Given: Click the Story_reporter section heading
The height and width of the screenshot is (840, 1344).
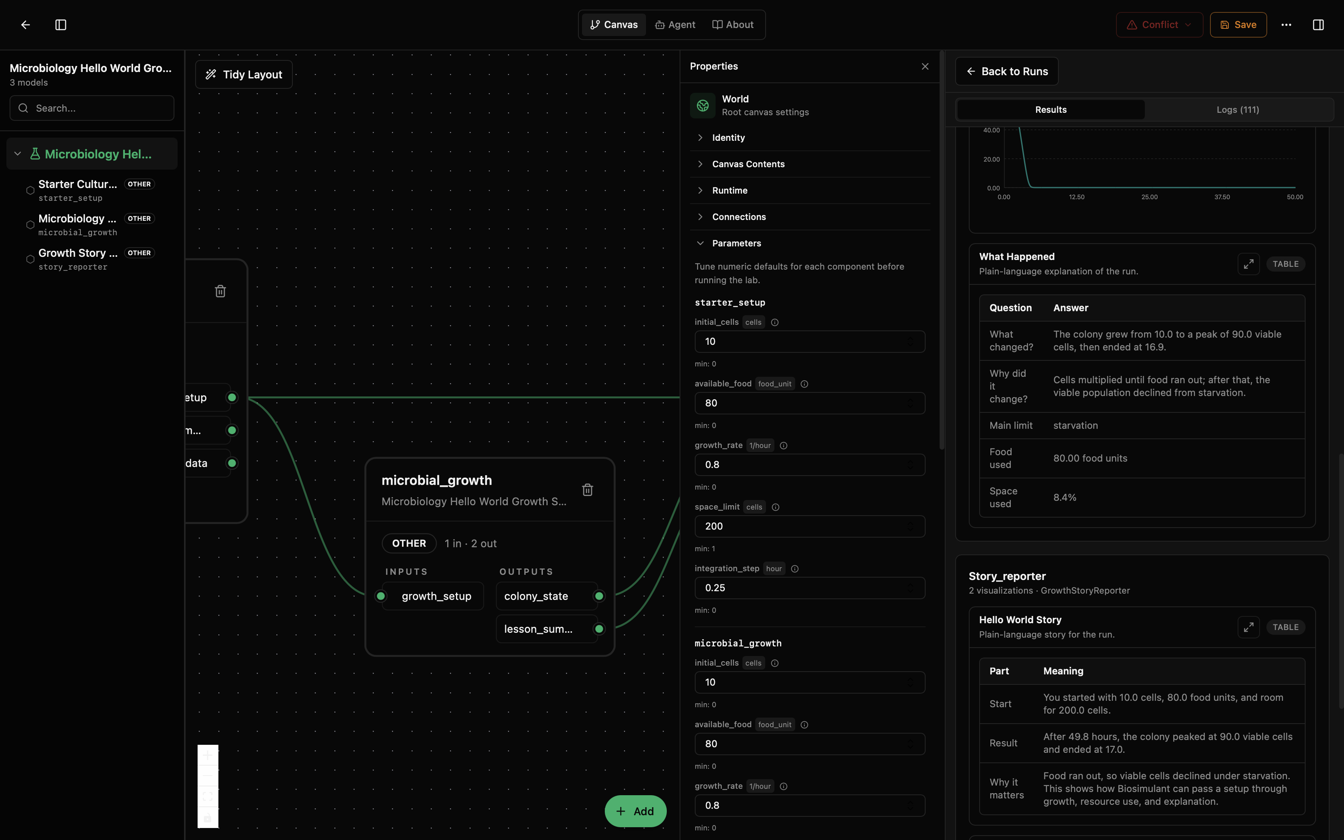Looking at the screenshot, I should pos(1007,576).
